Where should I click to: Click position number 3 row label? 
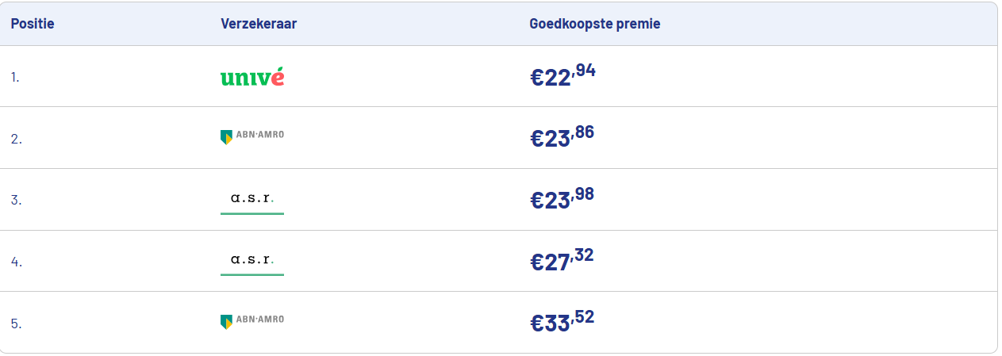(16, 201)
